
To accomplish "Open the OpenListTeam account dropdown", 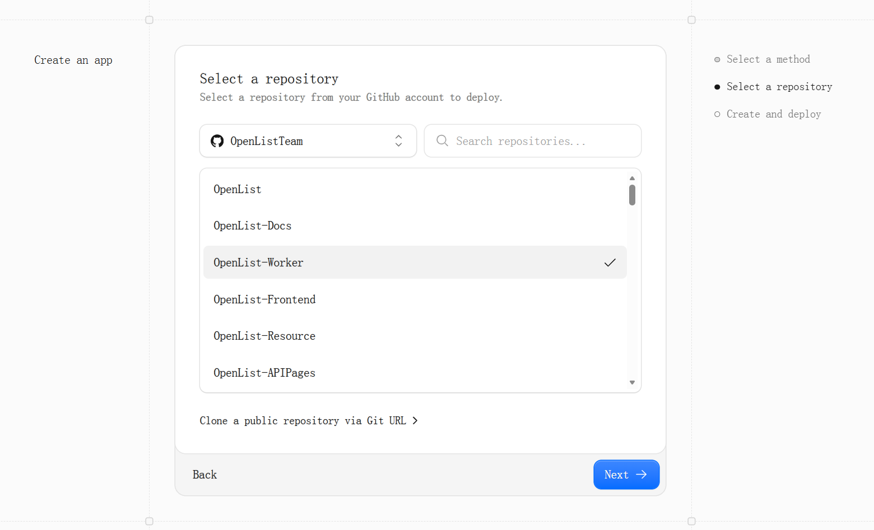I will 308,141.
